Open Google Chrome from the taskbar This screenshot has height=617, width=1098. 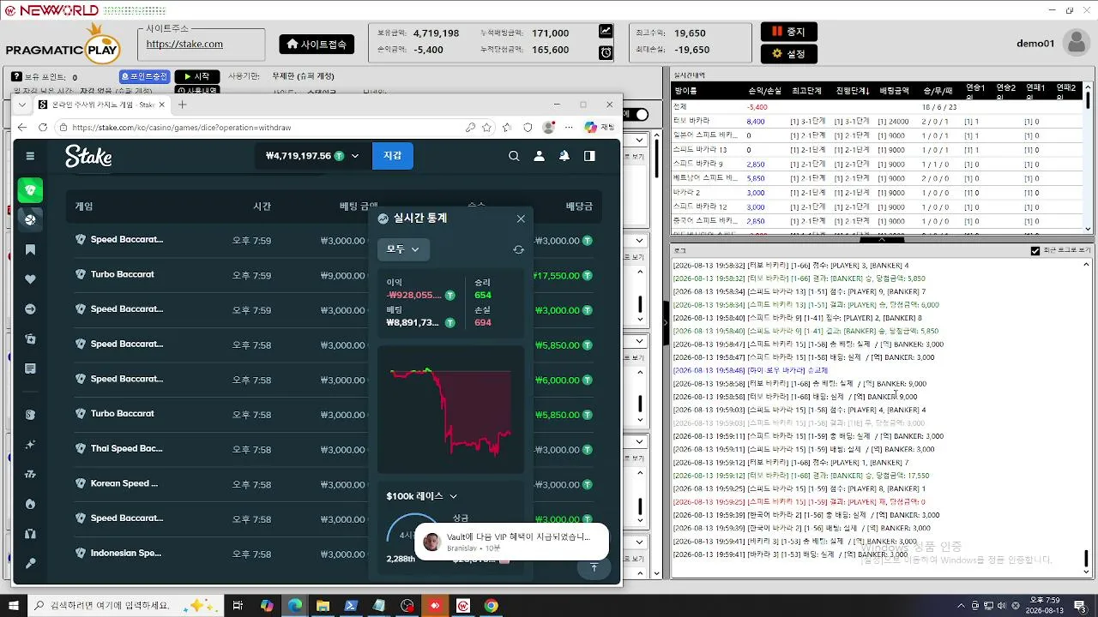(491, 606)
